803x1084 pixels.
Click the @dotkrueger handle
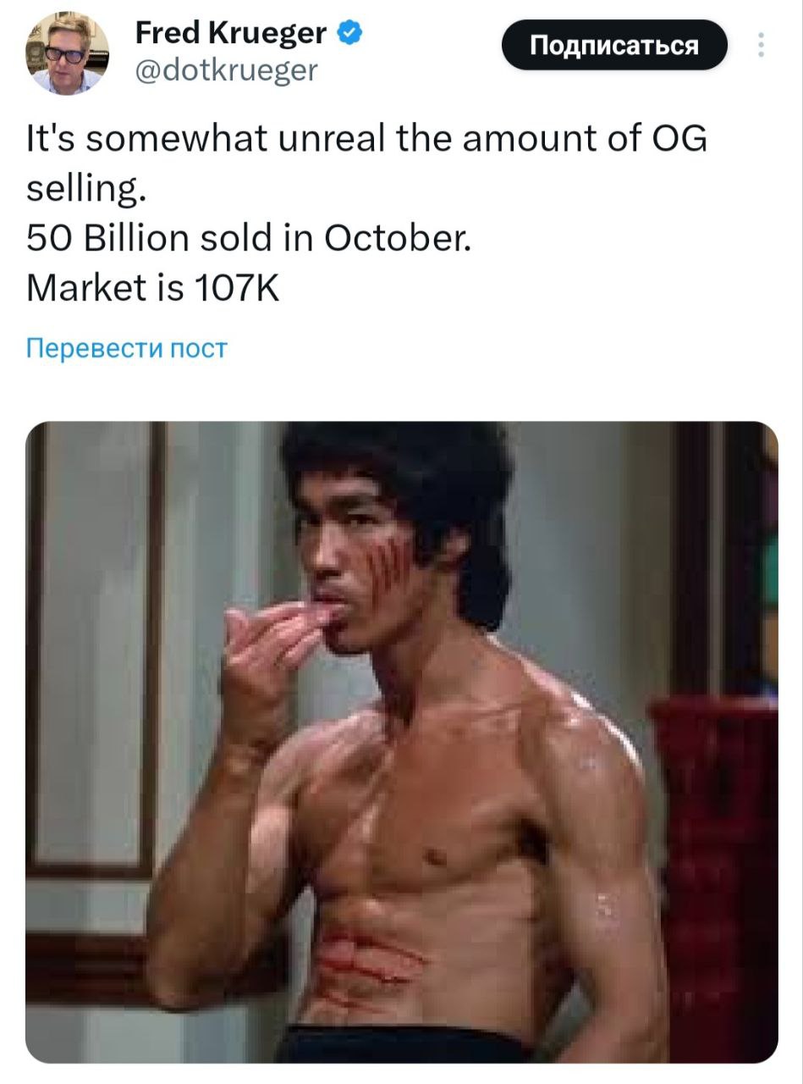[x=226, y=71]
